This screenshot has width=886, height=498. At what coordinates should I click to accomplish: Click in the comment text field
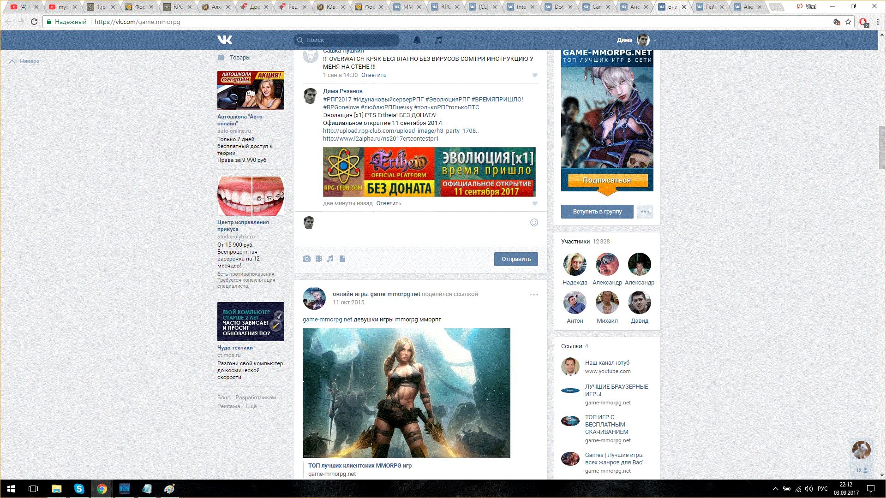[420, 229]
